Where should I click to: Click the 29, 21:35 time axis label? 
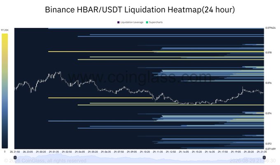(x=261, y=152)
